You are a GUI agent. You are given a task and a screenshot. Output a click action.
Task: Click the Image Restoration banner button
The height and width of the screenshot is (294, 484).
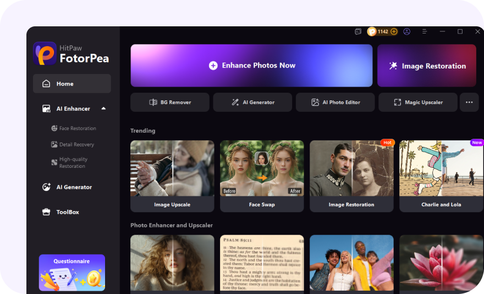click(427, 66)
